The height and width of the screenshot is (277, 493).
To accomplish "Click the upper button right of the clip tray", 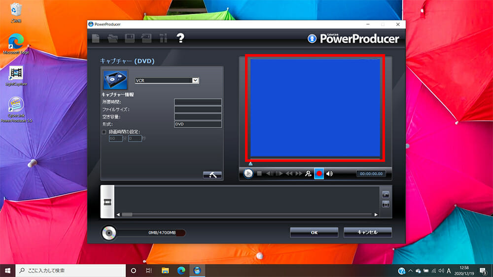I will coord(386,194).
